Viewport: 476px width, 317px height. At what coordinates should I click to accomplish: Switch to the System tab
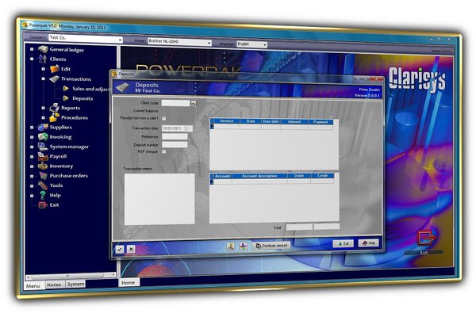[75, 284]
